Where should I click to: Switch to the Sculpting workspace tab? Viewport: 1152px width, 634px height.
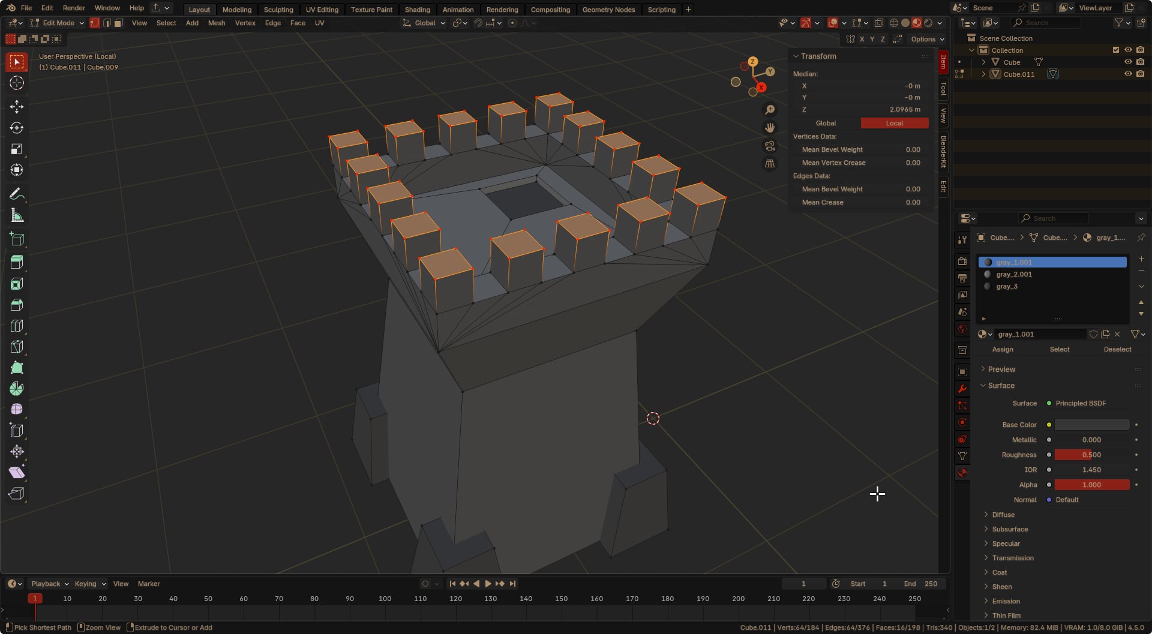pos(278,10)
